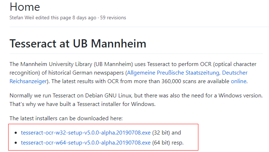Click the "(32 bit) and" text

coord(167,133)
